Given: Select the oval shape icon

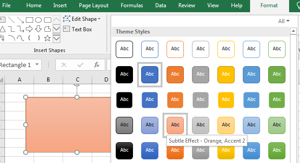Looking at the screenshot, I should 38,20.
